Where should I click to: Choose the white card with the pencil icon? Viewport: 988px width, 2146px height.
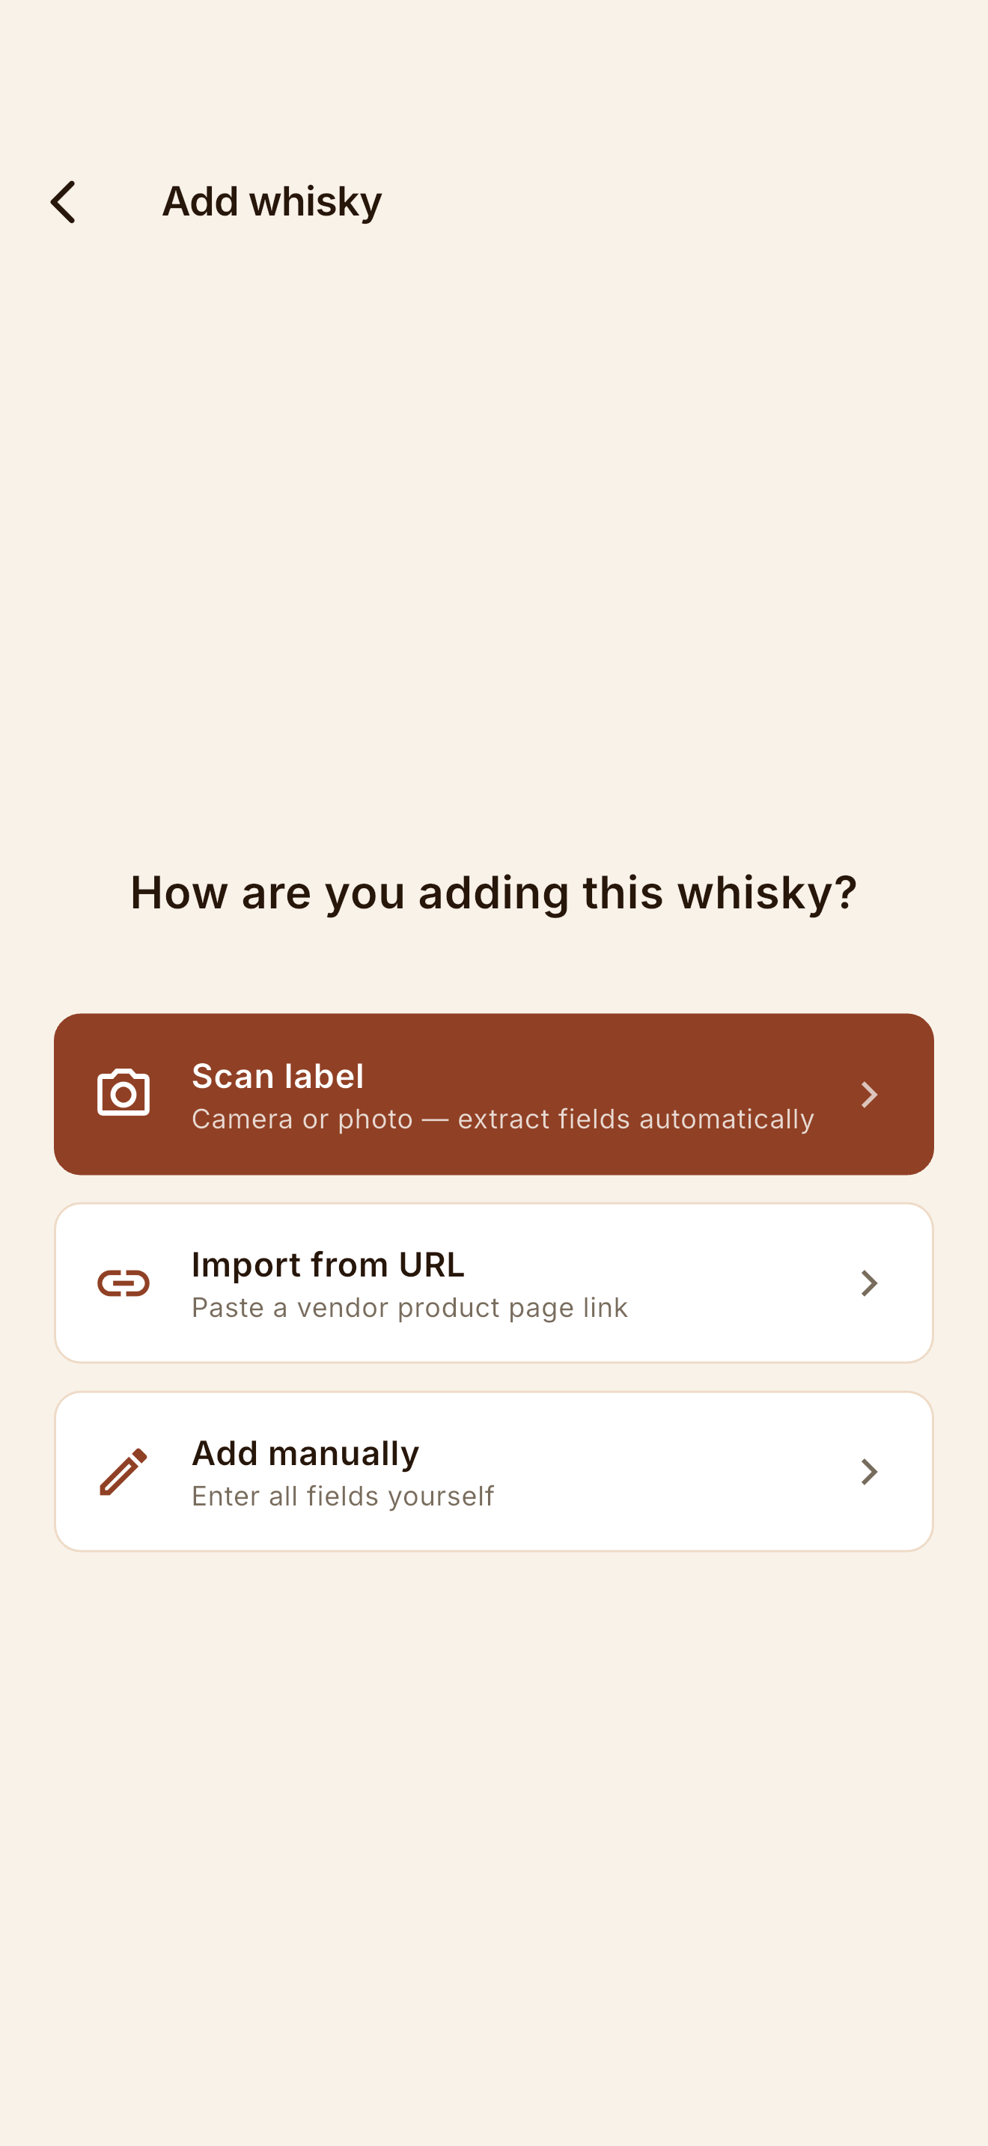(x=494, y=1471)
